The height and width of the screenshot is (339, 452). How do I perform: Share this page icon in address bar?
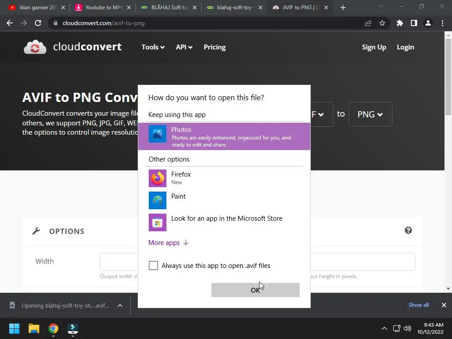click(x=368, y=23)
